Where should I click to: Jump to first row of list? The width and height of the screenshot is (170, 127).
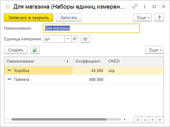(x=138, y=120)
